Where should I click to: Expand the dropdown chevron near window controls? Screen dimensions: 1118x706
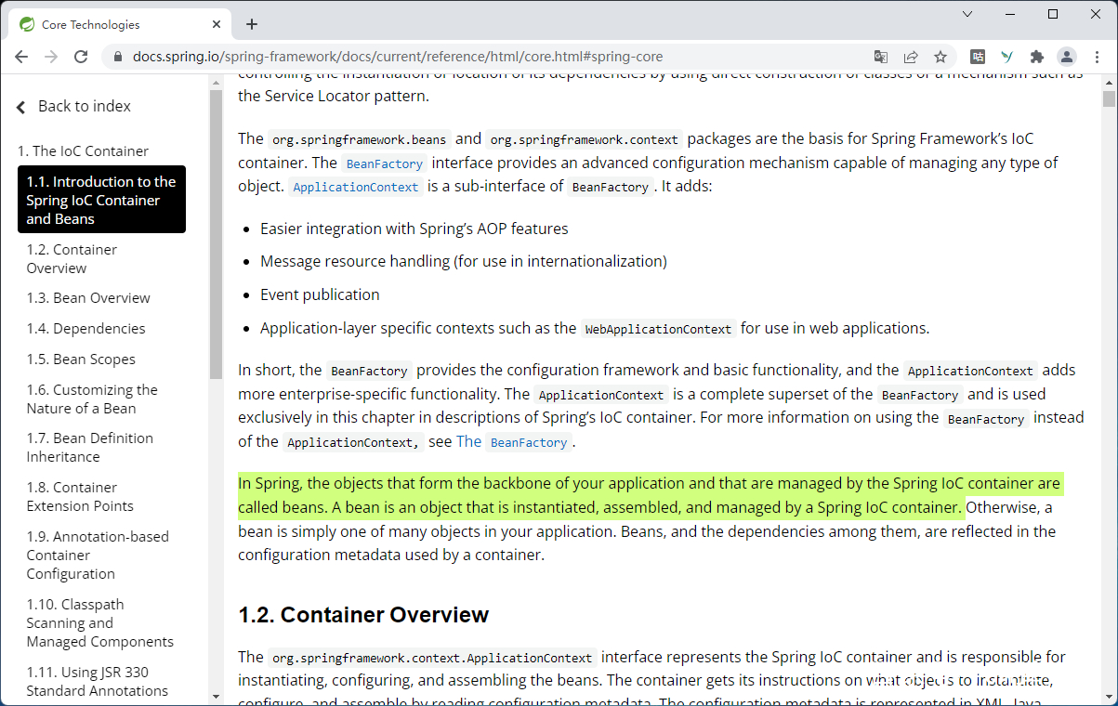[x=967, y=14]
